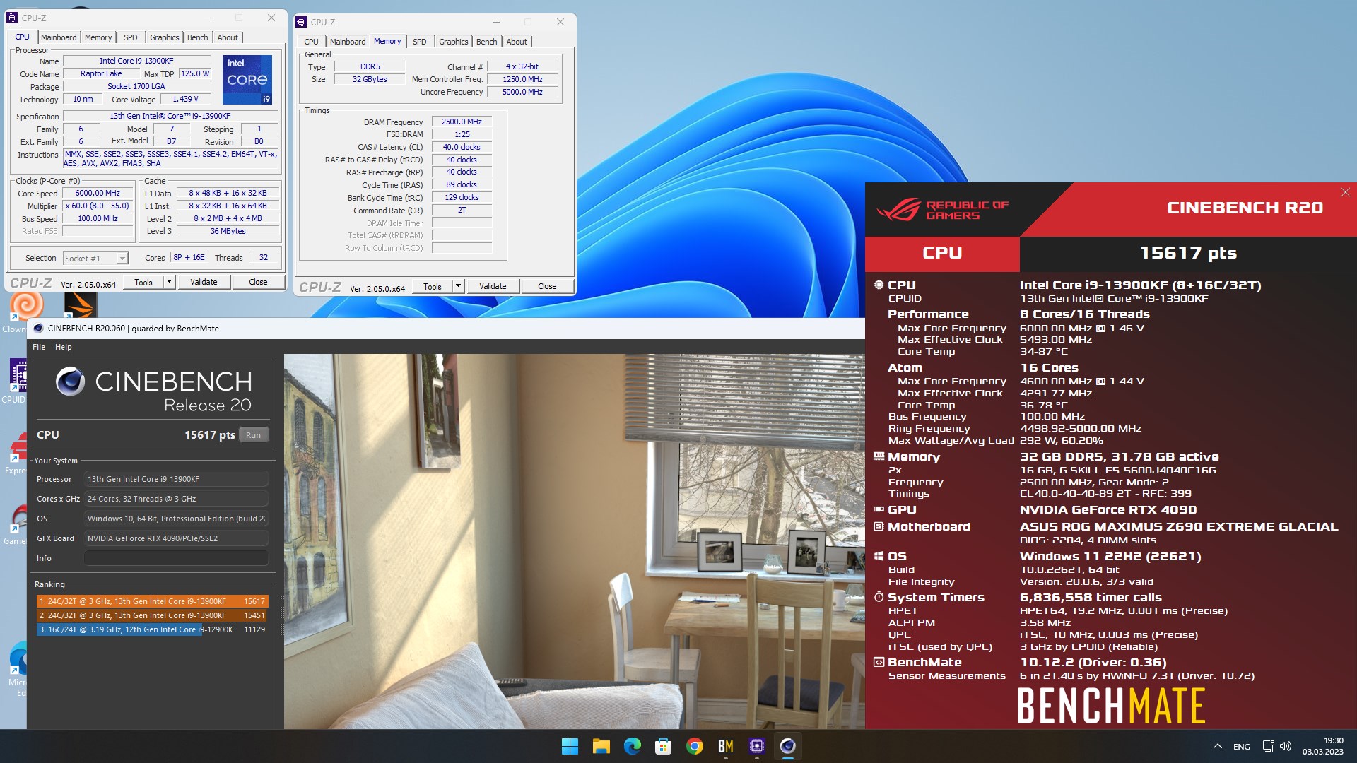Click the GPU section icon in BenchMate

pos(879,509)
